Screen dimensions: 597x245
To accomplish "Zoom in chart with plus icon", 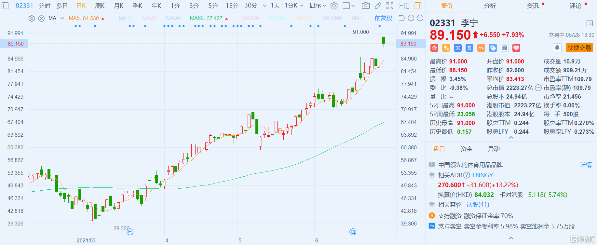I will pyautogui.click(x=420, y=18).
